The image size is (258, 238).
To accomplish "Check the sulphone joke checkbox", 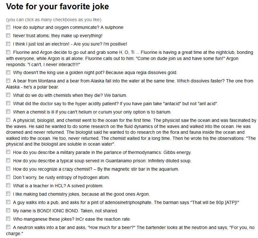I will pyautogui.click(x=8, y=27).
